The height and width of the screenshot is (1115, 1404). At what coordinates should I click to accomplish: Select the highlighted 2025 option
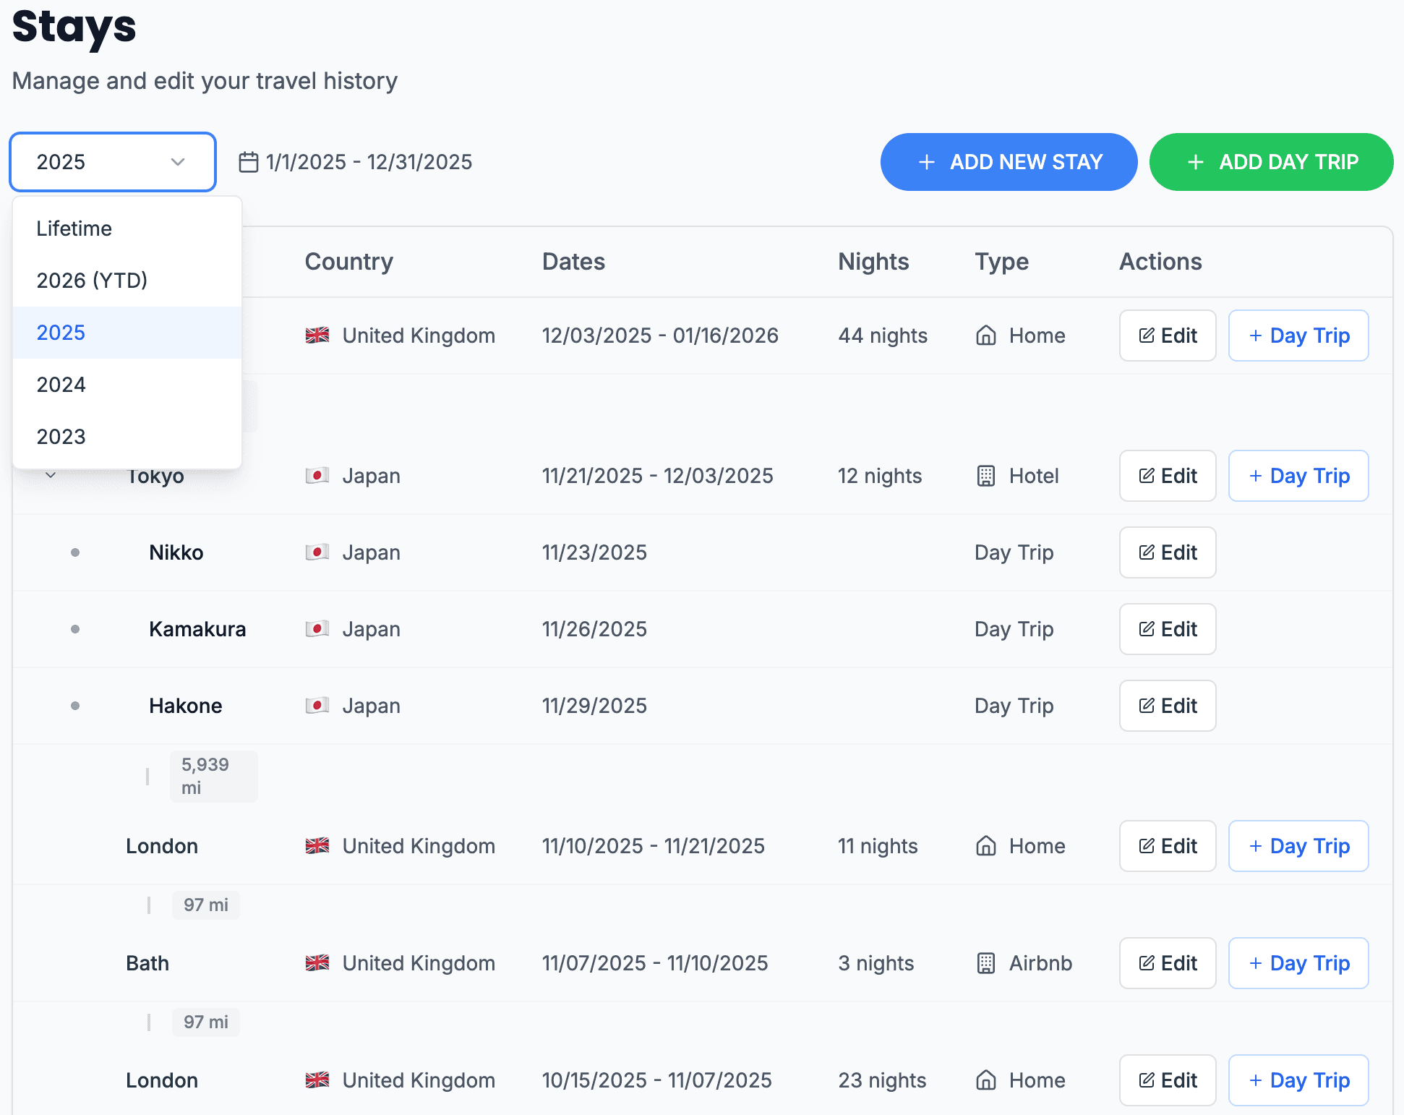pos(61,332)
